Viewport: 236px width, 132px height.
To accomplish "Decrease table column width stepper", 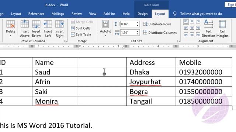I will 138,34.
